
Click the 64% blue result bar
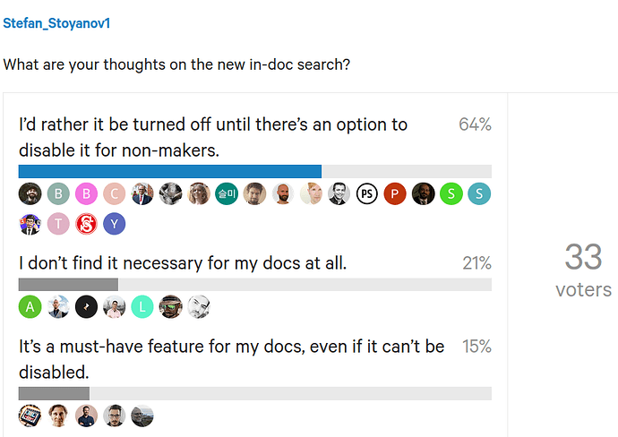click(170, 171)
